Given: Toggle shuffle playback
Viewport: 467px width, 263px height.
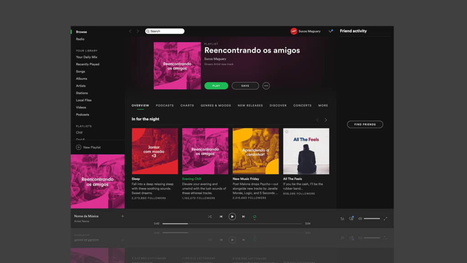Looking at the screenshot, I should pyautogui.click(x=210, y=217).
